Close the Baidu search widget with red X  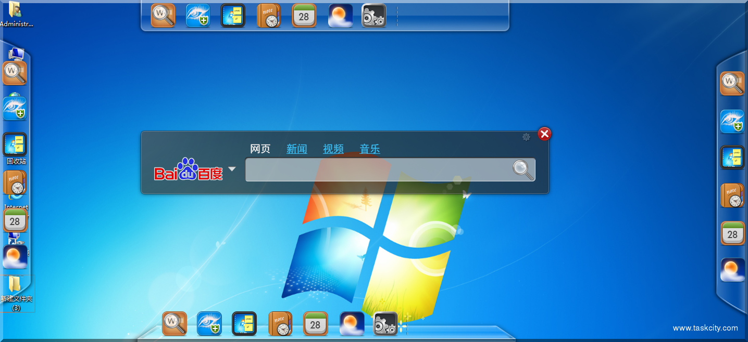(x=544, y=134)
